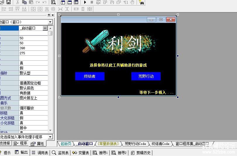Click the Cut scissors icon

(x=18, y=2)
